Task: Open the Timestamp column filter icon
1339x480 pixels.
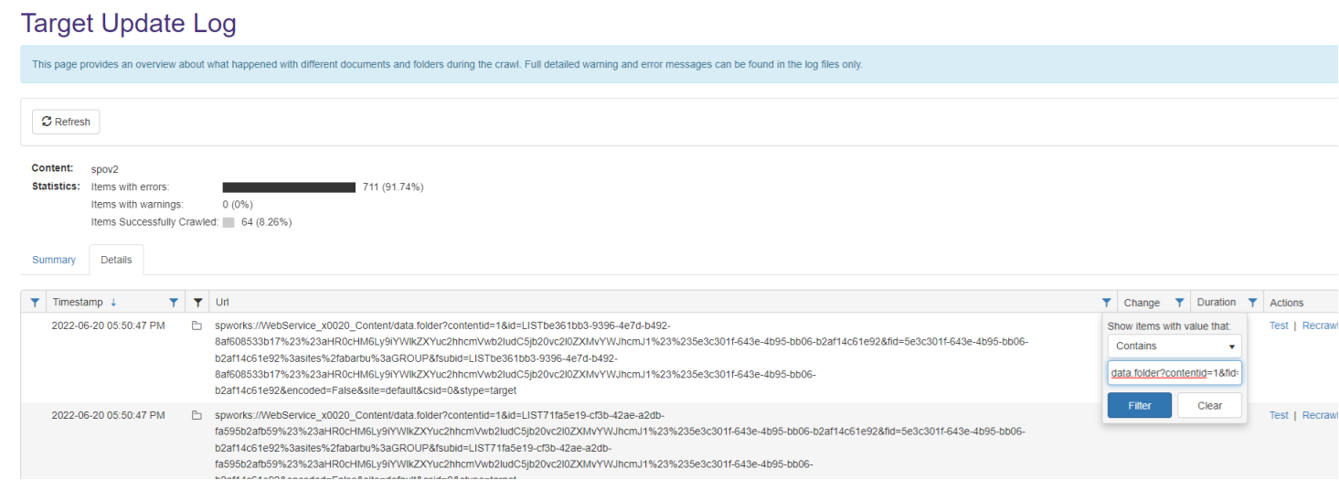Action: [x=174, y=303]
